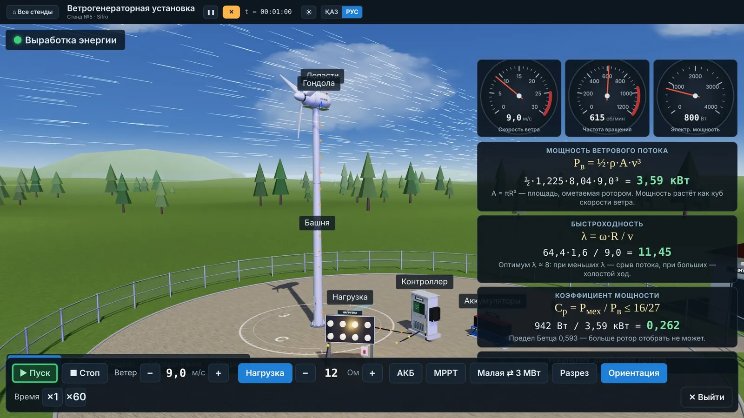The width and height of the screenshot is (744, 418).
Task: Show the Разрез cutaway view
Action: point(574,373)
